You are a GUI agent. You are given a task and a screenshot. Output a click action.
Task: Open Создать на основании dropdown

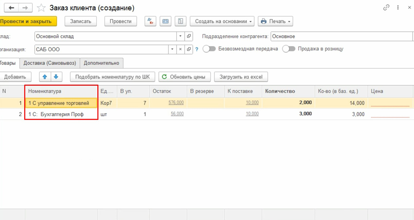tap(222, 21)
